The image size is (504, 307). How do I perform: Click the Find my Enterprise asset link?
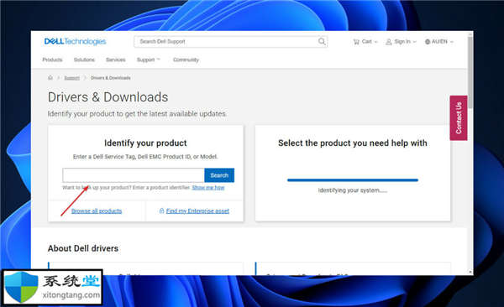click(197, 211)
